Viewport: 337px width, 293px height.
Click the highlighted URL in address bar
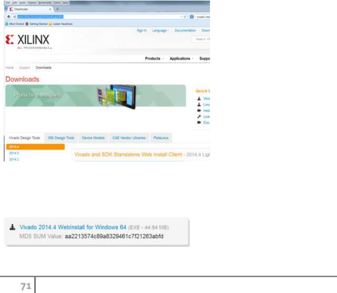[x=40, y=17]
